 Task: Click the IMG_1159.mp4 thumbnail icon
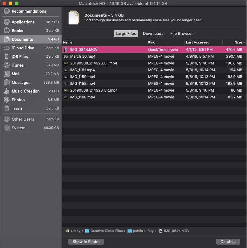[x=66, y=77]
